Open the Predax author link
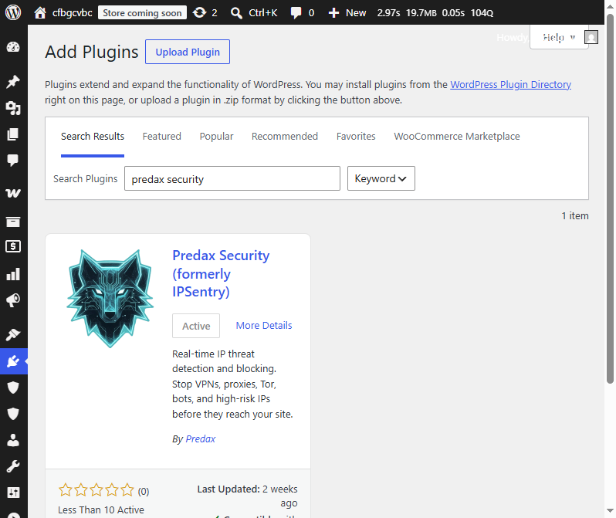The height and width of the screenshot is (518, 616). (201, 438)
